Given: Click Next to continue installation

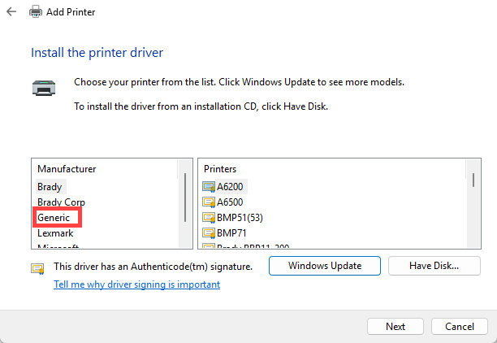Looking at the screenshot, I should 395,327.
